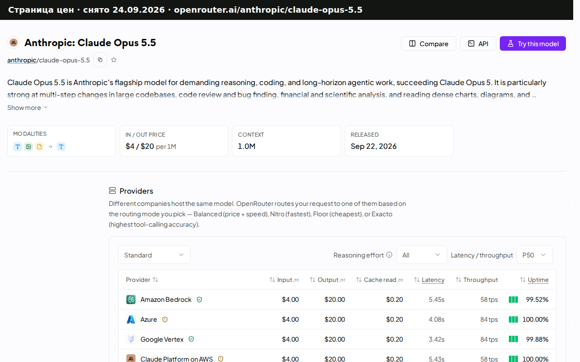This screenshot has height=362, width=580.
Task: Open the Reasoning effort All dropdown
Action: coord(422,255)
